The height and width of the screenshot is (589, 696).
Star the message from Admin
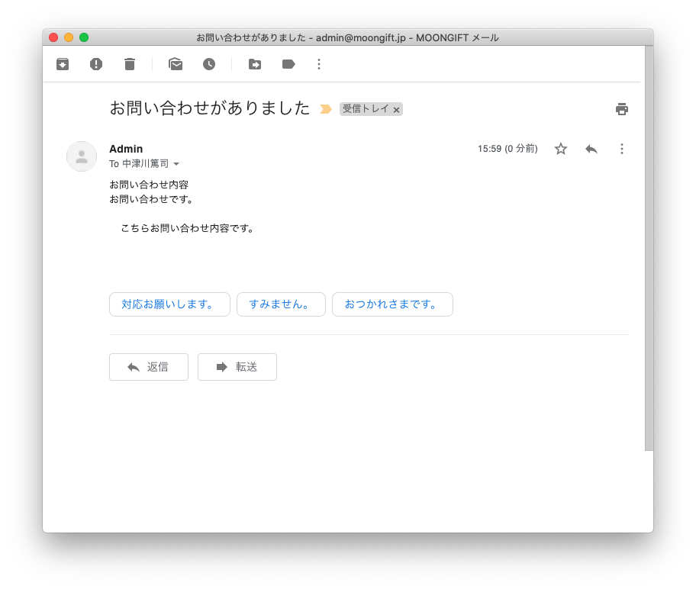(x=561, y=149)
